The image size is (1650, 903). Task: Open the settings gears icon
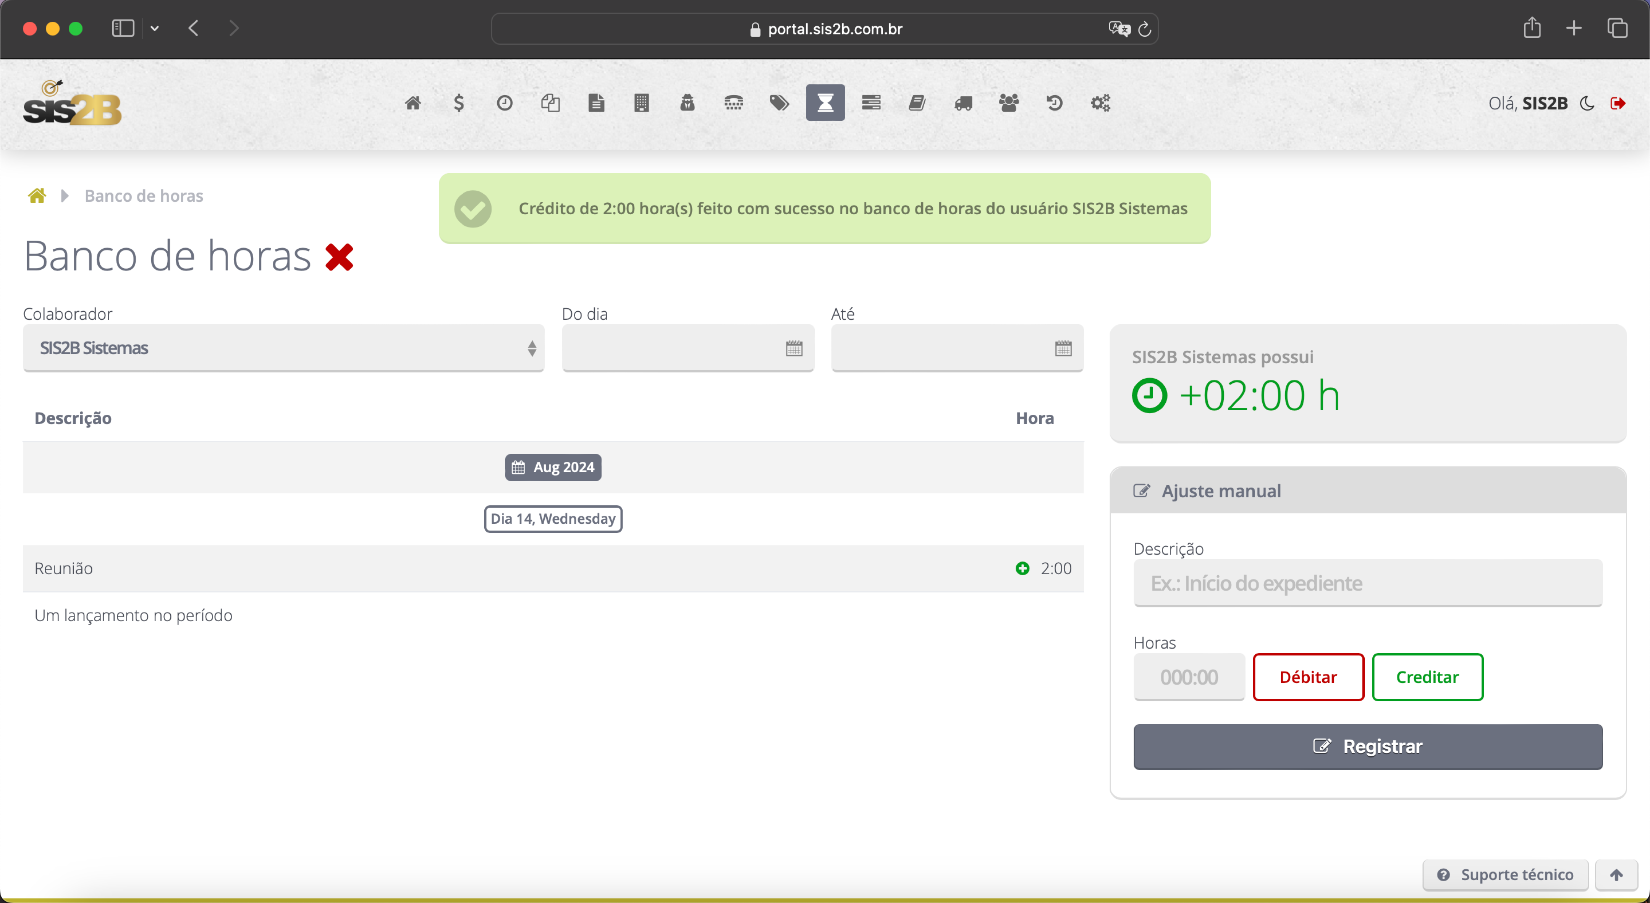coord(1100,103)
